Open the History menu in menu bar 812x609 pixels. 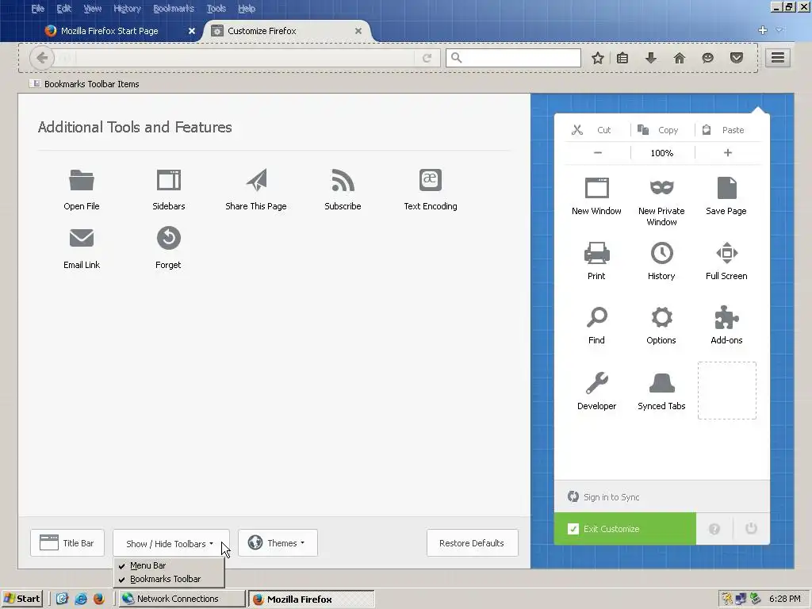(127, 8)
